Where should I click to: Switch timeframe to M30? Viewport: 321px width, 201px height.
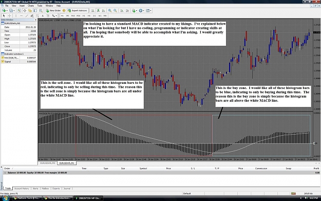78,15
